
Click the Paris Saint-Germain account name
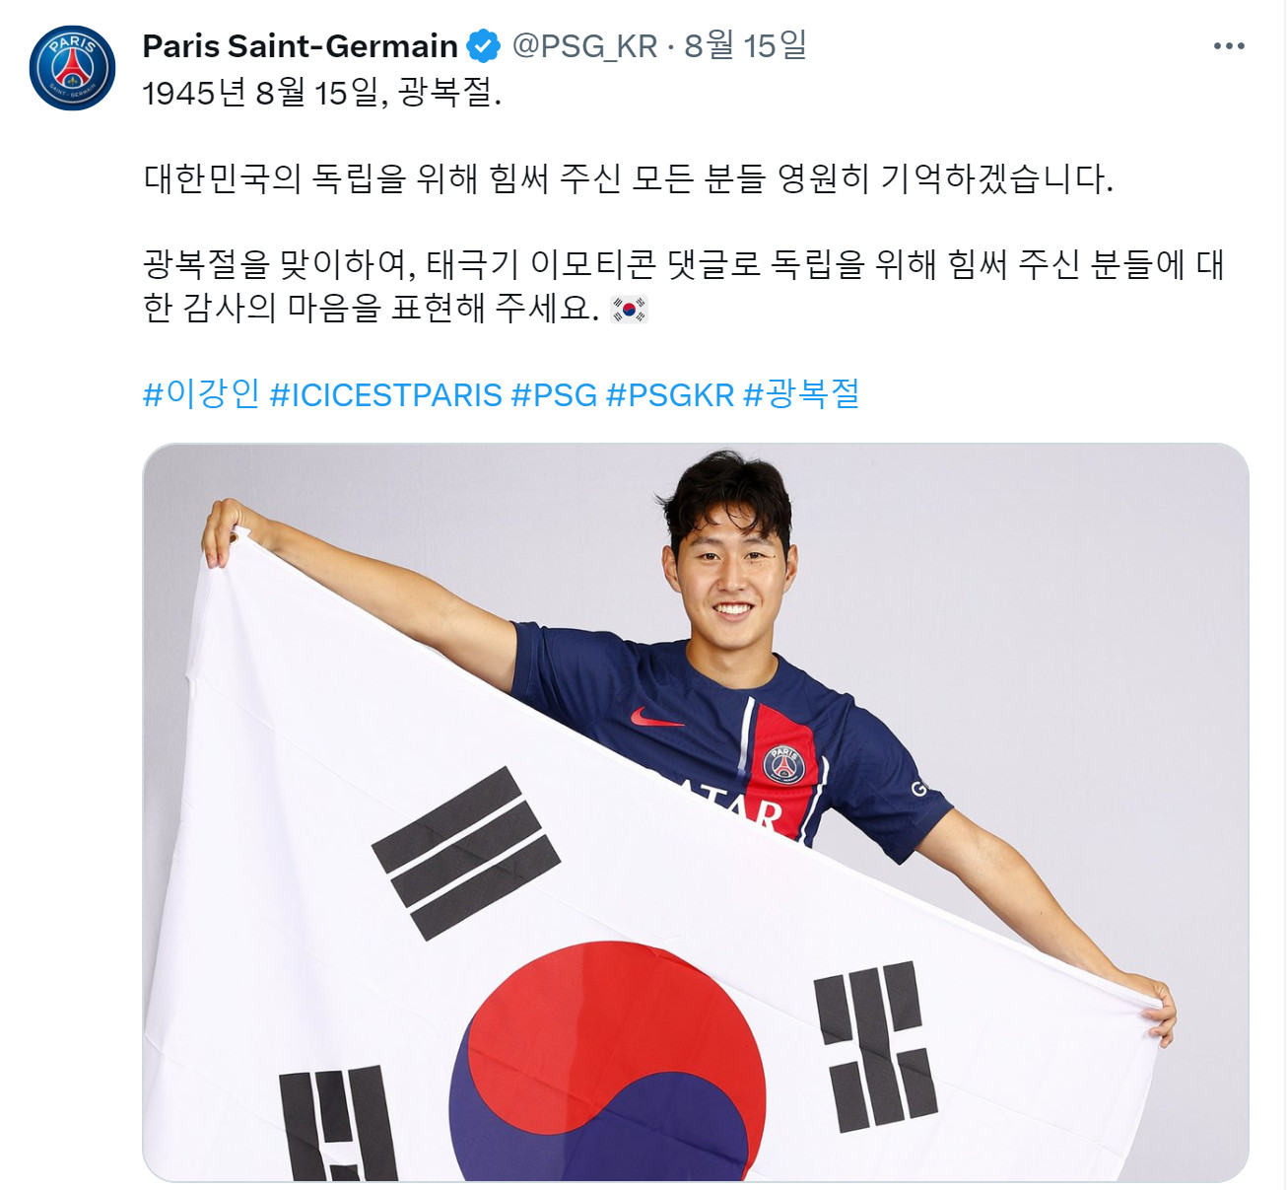coord(301,45)
